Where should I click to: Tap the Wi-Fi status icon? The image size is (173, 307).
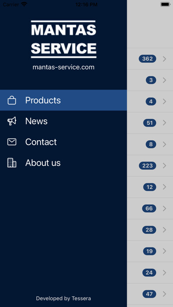24,4
